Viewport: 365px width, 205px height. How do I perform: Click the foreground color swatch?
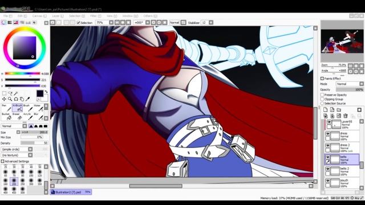[39, 93]
